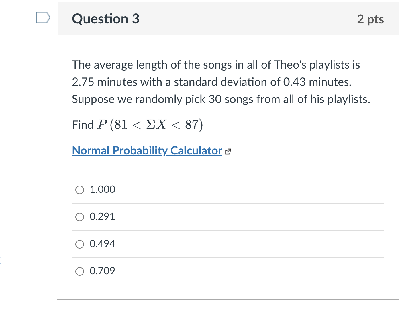Image resolution: width=400 pixels, height=310 pixels.
Task: Flag Question 3 for later review
Action: pos(43,17)
